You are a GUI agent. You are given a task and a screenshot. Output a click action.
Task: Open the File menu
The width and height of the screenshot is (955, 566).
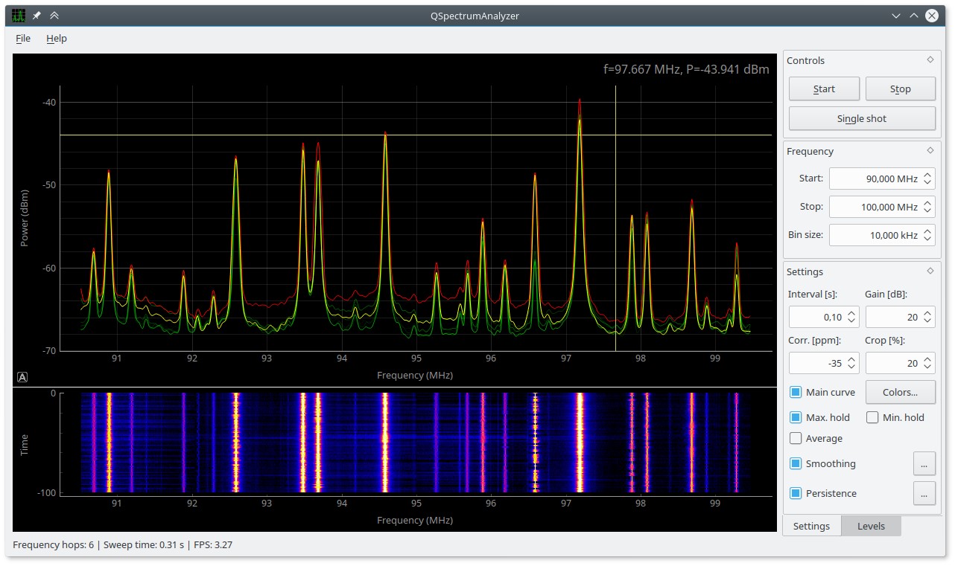(x=23, y=38)
